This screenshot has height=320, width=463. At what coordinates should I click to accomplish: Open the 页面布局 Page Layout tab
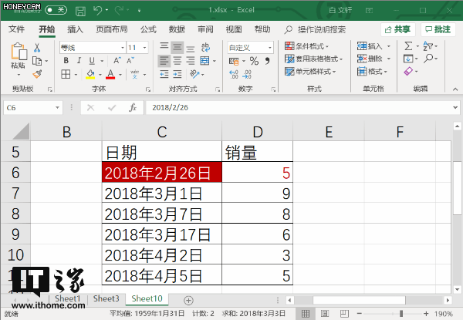112,29
